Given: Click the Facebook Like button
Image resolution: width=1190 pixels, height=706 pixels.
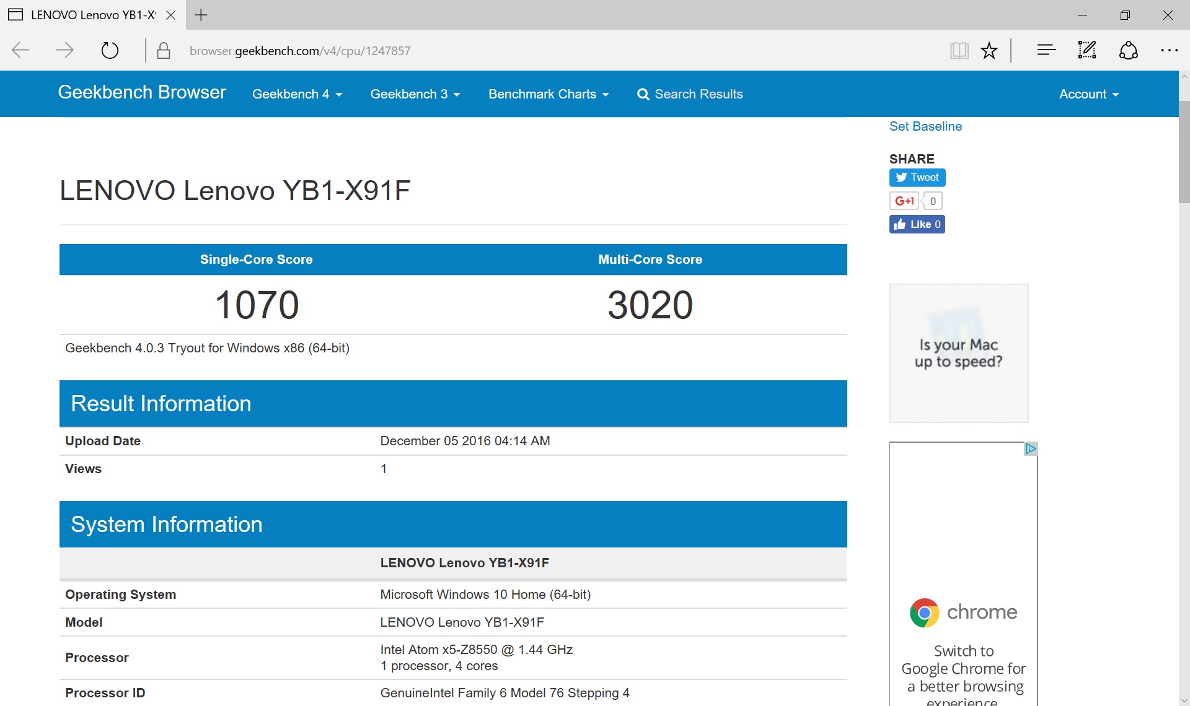Looking at the screenshot, I should coord(917,224).
